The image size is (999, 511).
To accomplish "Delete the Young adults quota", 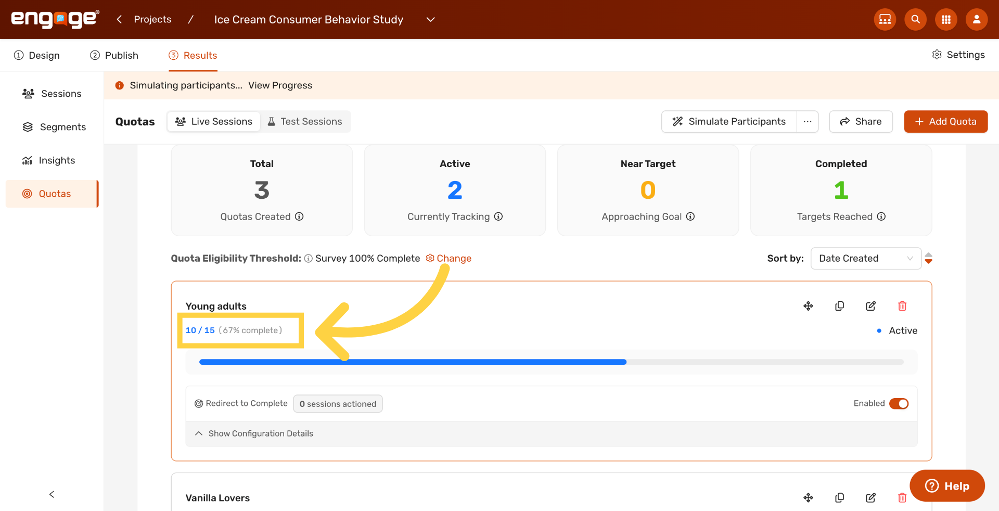I will click(x=902, y=306).
